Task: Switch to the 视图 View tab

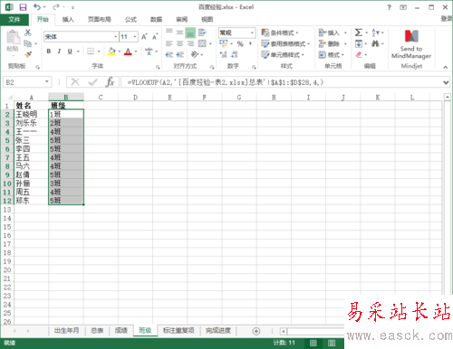Action: [207, 20]
